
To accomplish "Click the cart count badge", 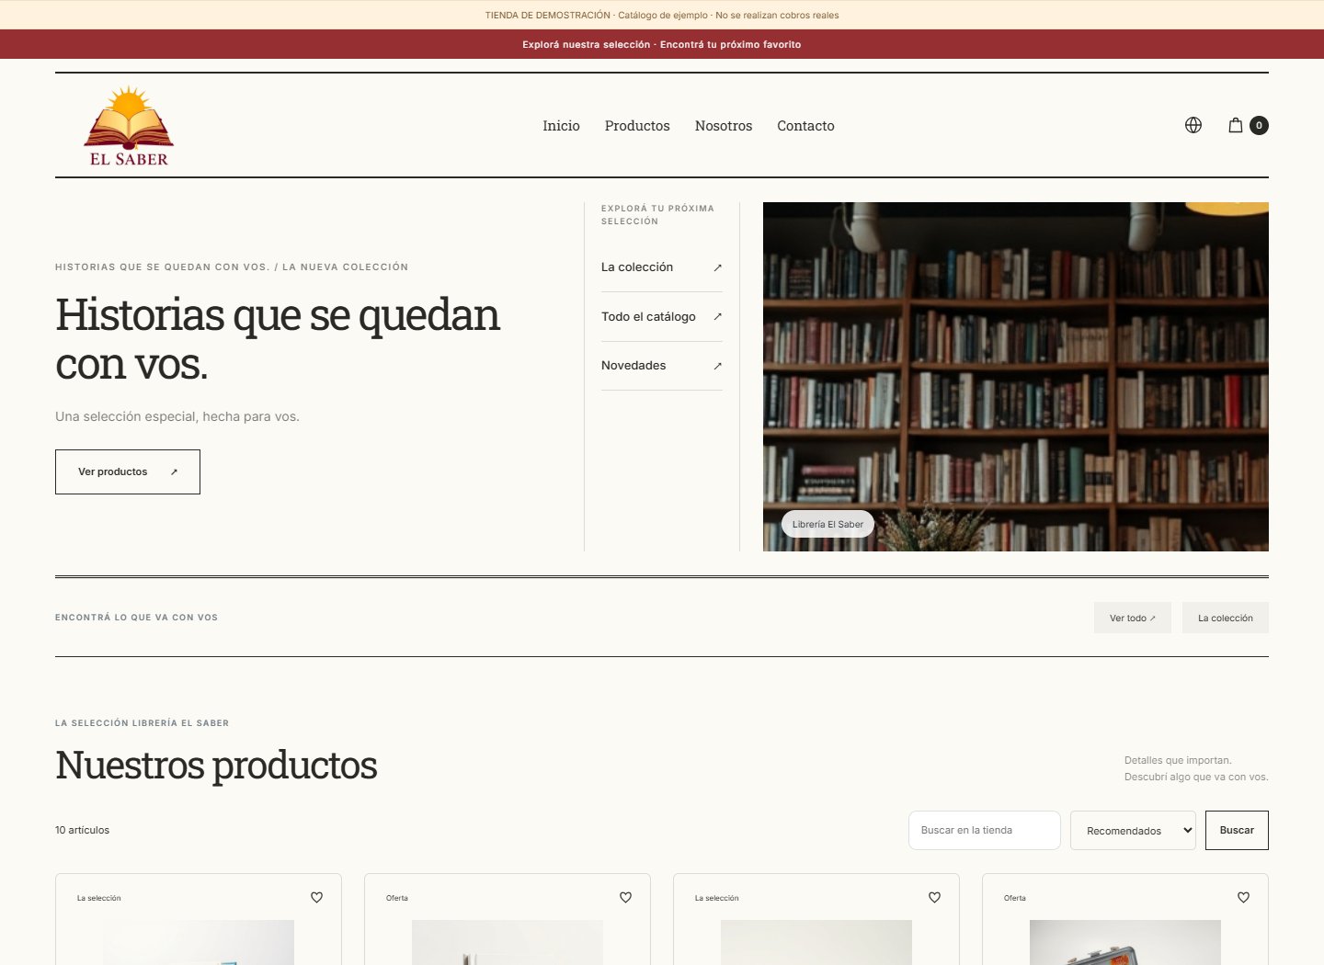I will [x=1259, y=125].
